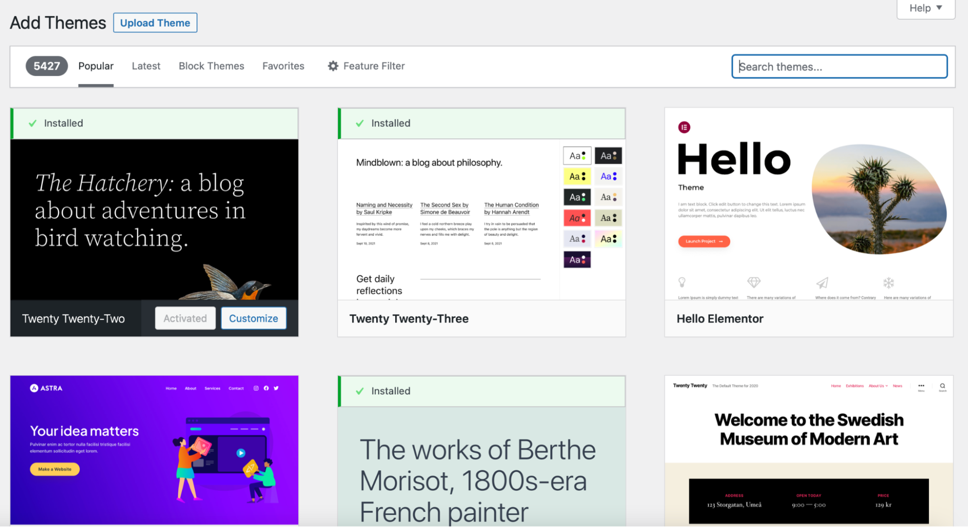Click the Upload Theme button

tap(155, 23)
